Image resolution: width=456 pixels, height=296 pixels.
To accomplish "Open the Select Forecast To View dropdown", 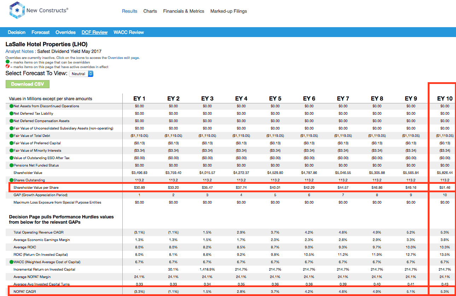I will (81, 74).
